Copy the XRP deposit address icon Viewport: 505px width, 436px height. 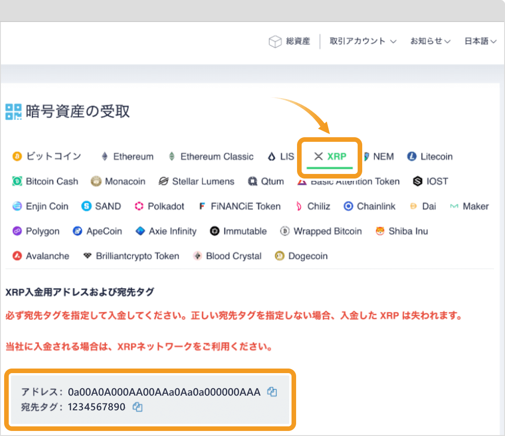(272, 392)
